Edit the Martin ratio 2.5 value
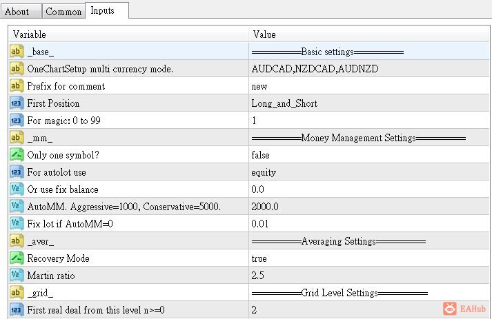Image resolution: width=492 pixels, height=319 pixels. [258, 276]
